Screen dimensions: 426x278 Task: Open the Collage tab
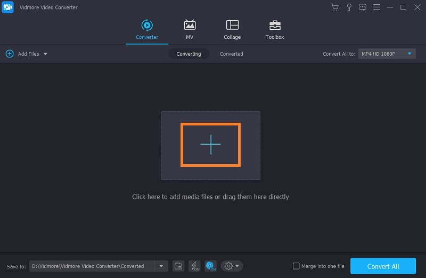tap(232, 29)
